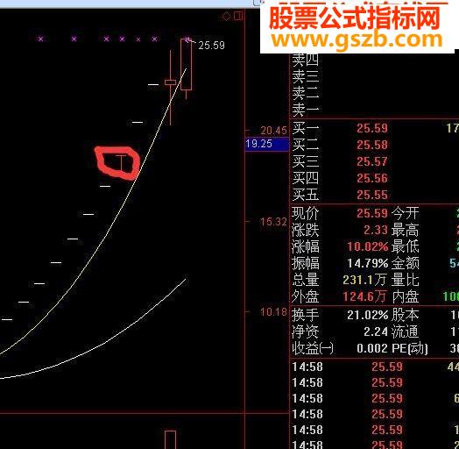
Task: Click the 涨跌 value 2.33
Action: [x=376, y=230]
